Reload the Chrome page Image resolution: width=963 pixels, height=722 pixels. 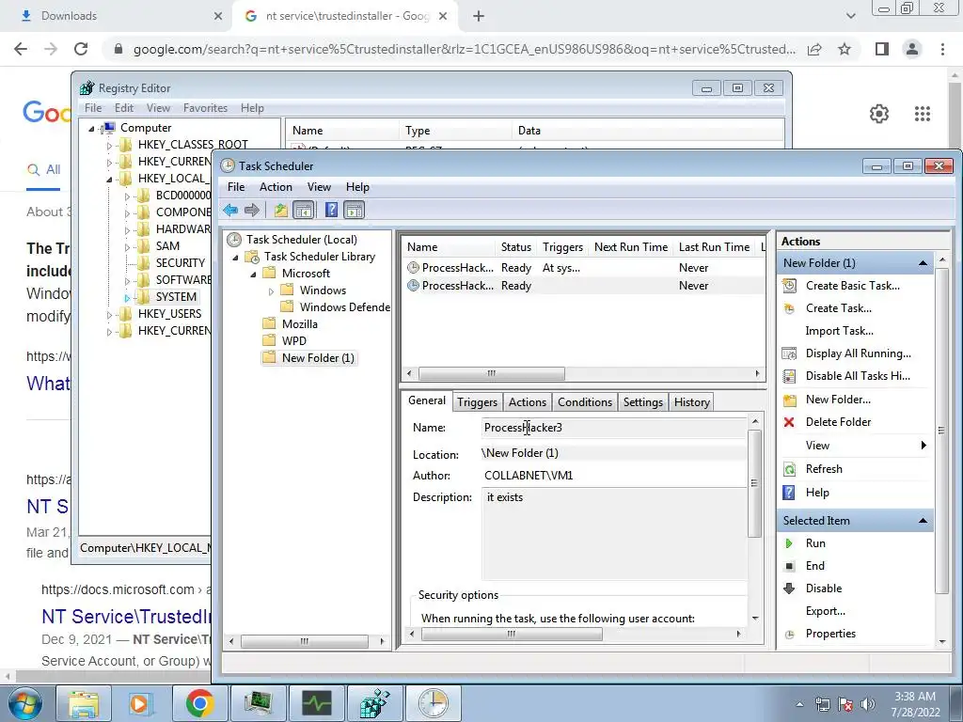(x=81, y=49)
